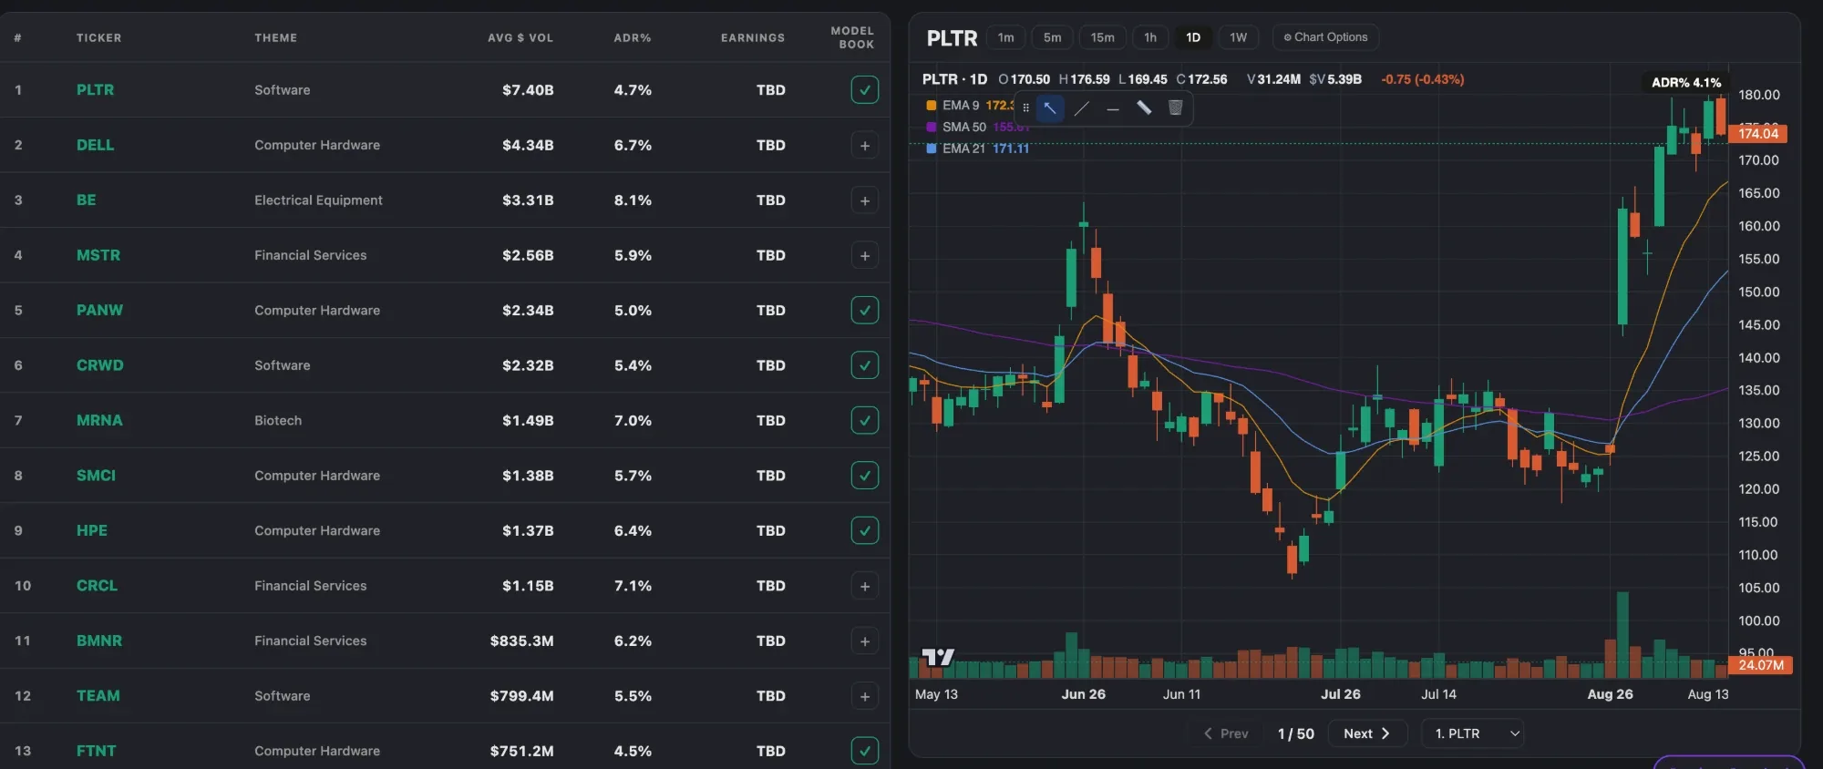Click Biotech theme in MRNA row
Image resolution: width=1823 pixels, height=769 pixels.
coord(278,421)
